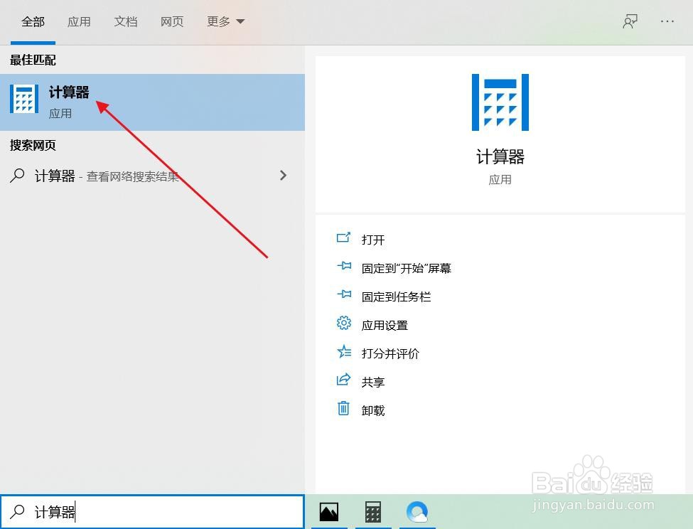Open the QQ Browser icon on the taskbar
Image resolution: width=693 pixels, height=529 pixels.
tap(417, 511)
